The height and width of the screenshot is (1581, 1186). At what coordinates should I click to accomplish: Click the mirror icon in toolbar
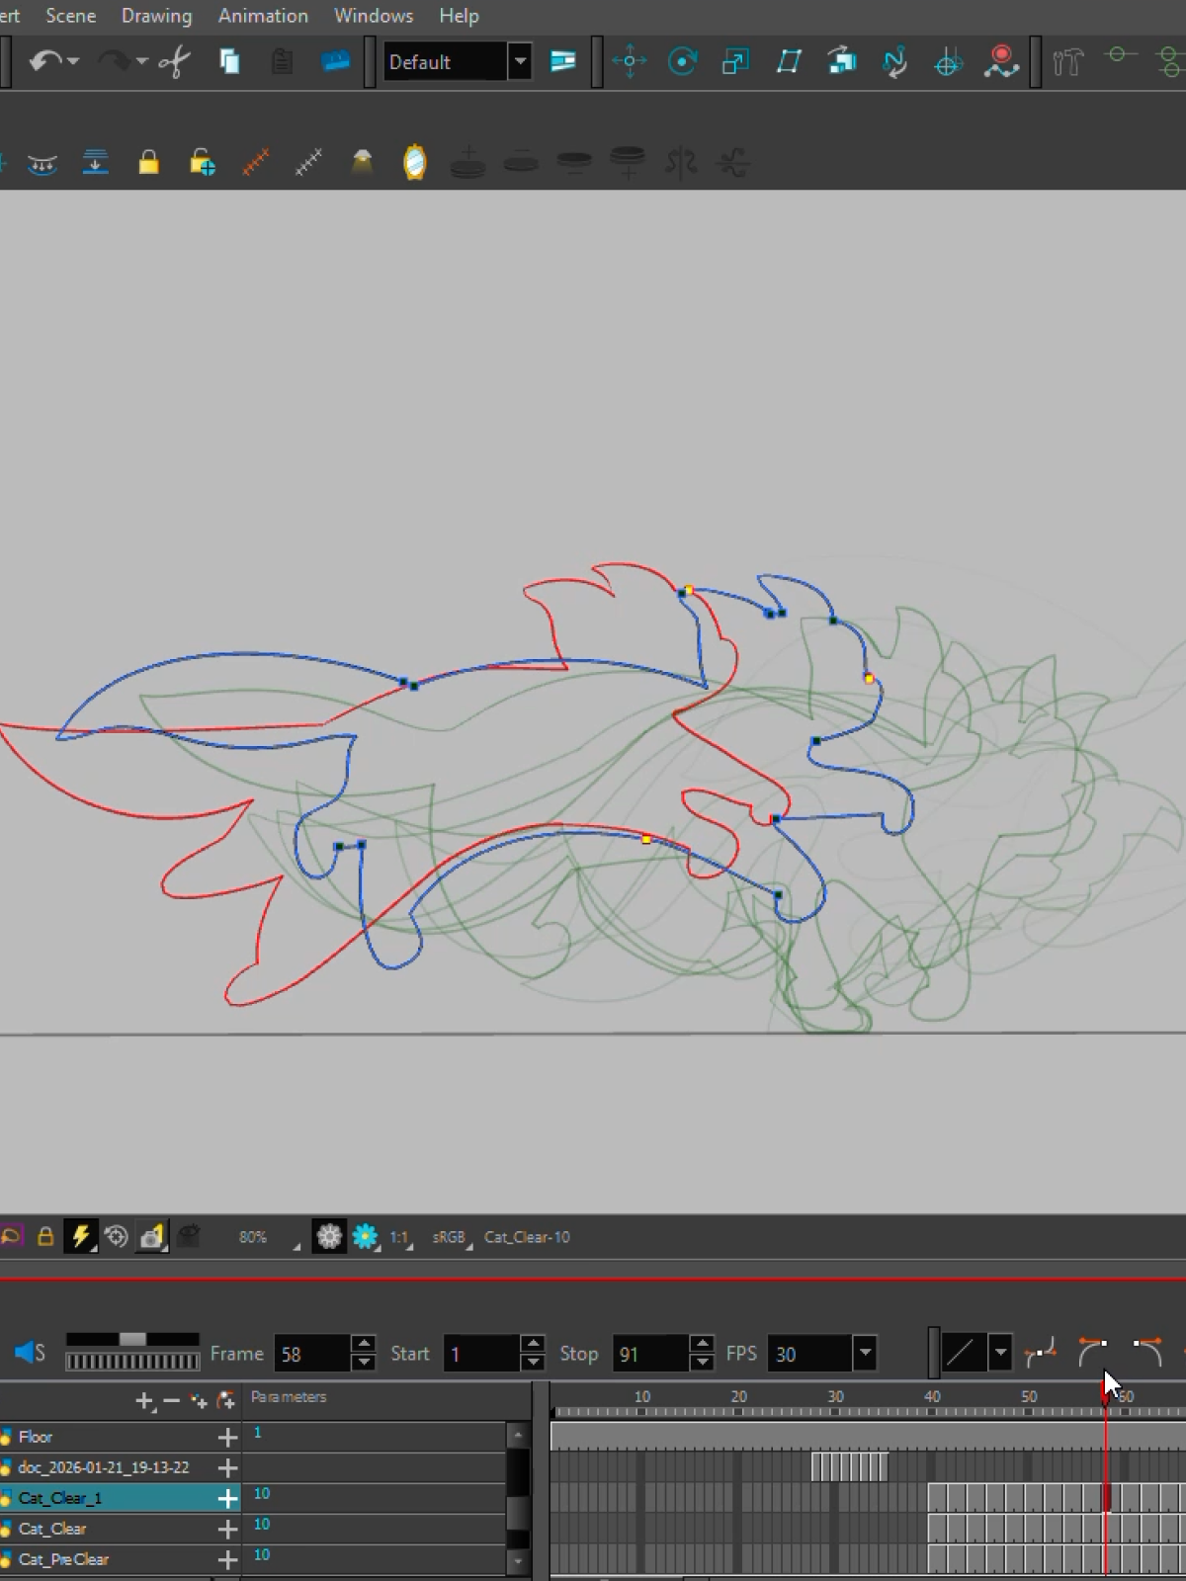[415, 162]
